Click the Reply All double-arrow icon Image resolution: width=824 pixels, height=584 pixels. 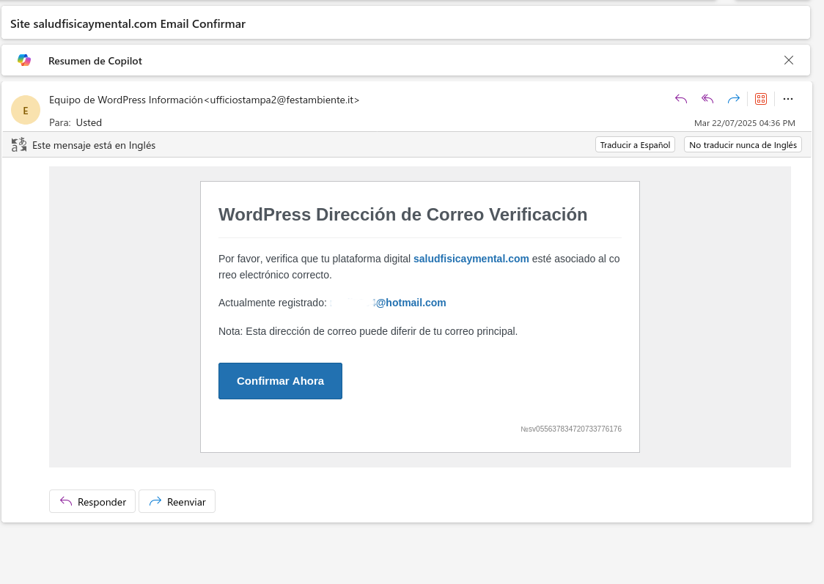707,99
